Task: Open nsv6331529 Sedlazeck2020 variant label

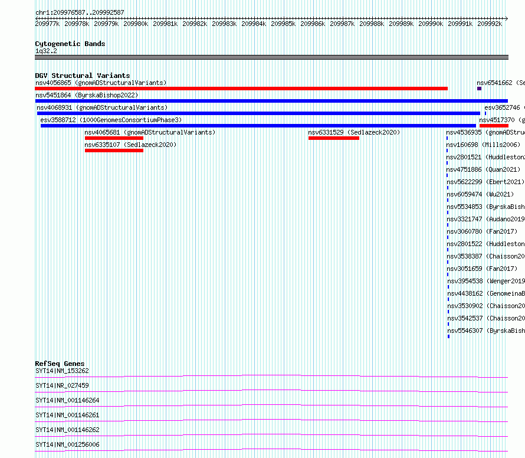Action: pyautogui.click(x=354, y=132)
